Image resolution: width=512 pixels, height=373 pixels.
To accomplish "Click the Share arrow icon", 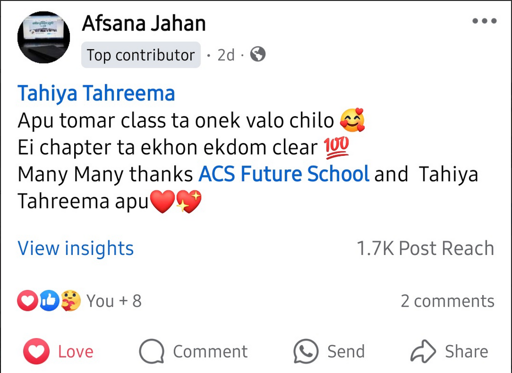I will tap(423, 352).
